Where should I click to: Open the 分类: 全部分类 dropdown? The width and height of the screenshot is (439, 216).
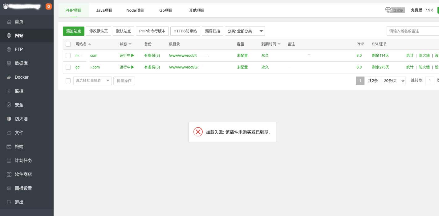(x=245, y=31)
